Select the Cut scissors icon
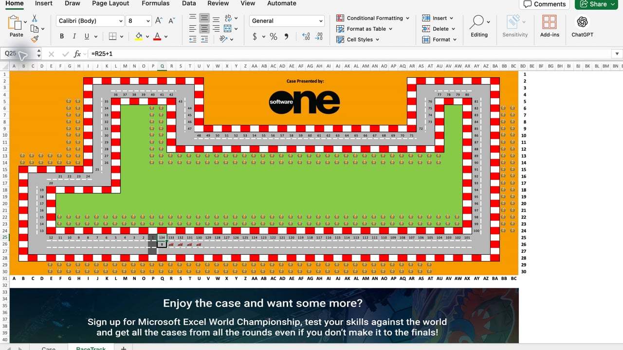 [x=35, y=18]
